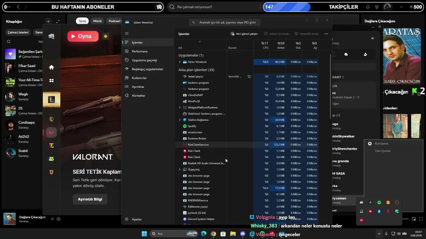Click the Spotify Ne çalmak istiyorsun search box
Screen dimensions: 426x239
click(x=214, y=7)
